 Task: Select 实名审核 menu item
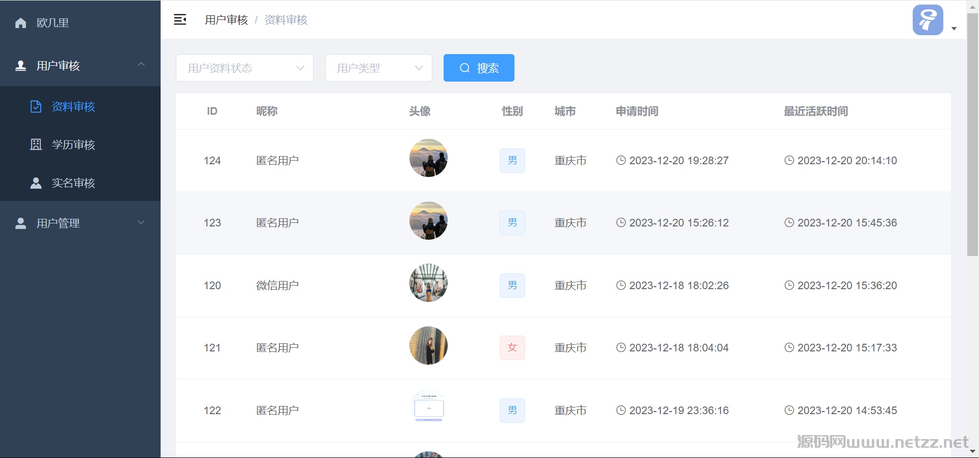coord(80,183)
